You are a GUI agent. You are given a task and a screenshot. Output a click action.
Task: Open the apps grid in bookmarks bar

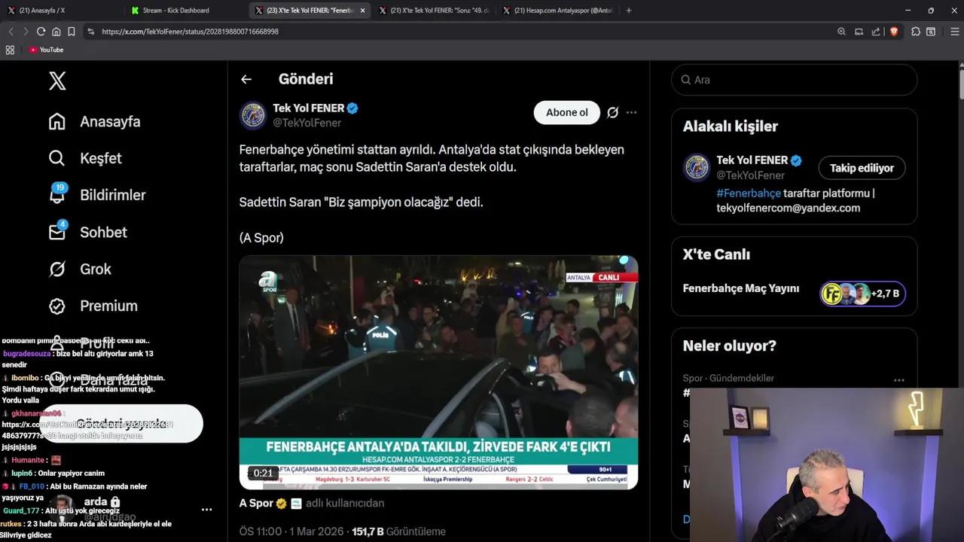coord(10,50)
